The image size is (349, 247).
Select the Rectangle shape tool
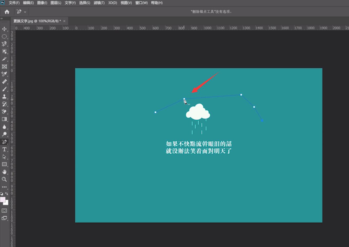coord(4,164)
